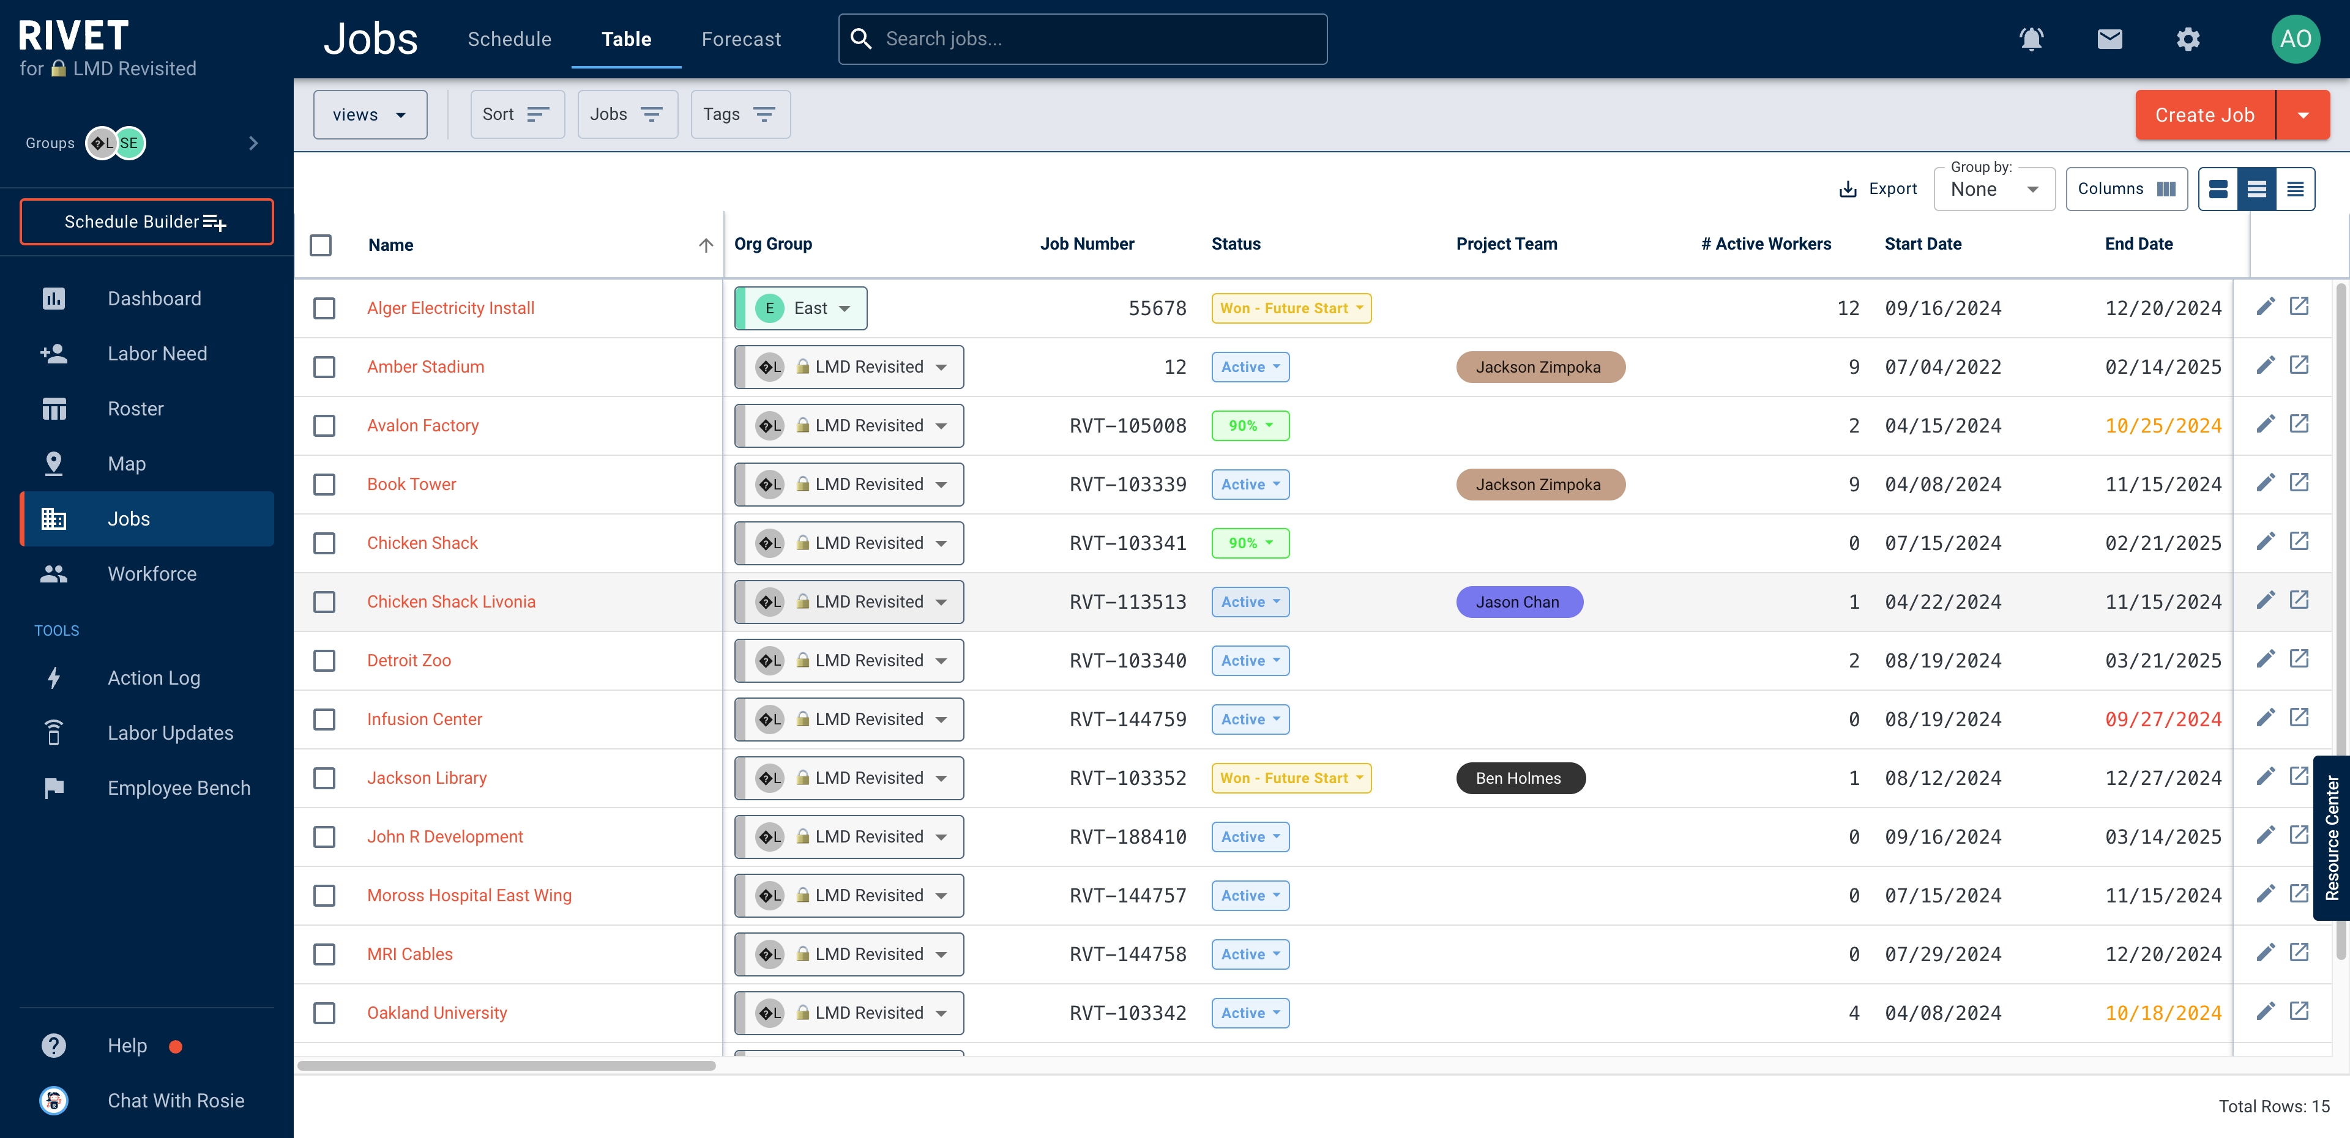Open the mail inbox icon
The width and height of the screenshot is (2350, 1138).
2109,39
